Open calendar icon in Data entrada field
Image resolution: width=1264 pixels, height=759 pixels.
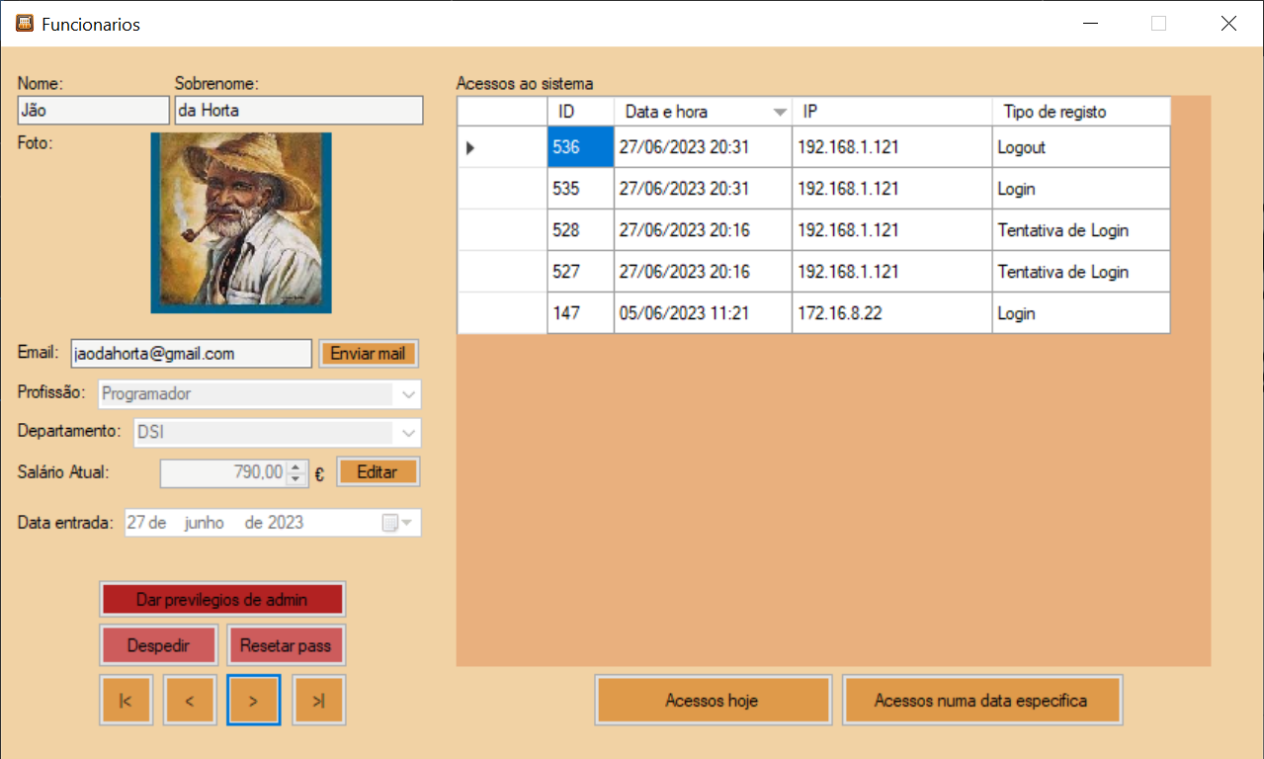click(389, 523)
